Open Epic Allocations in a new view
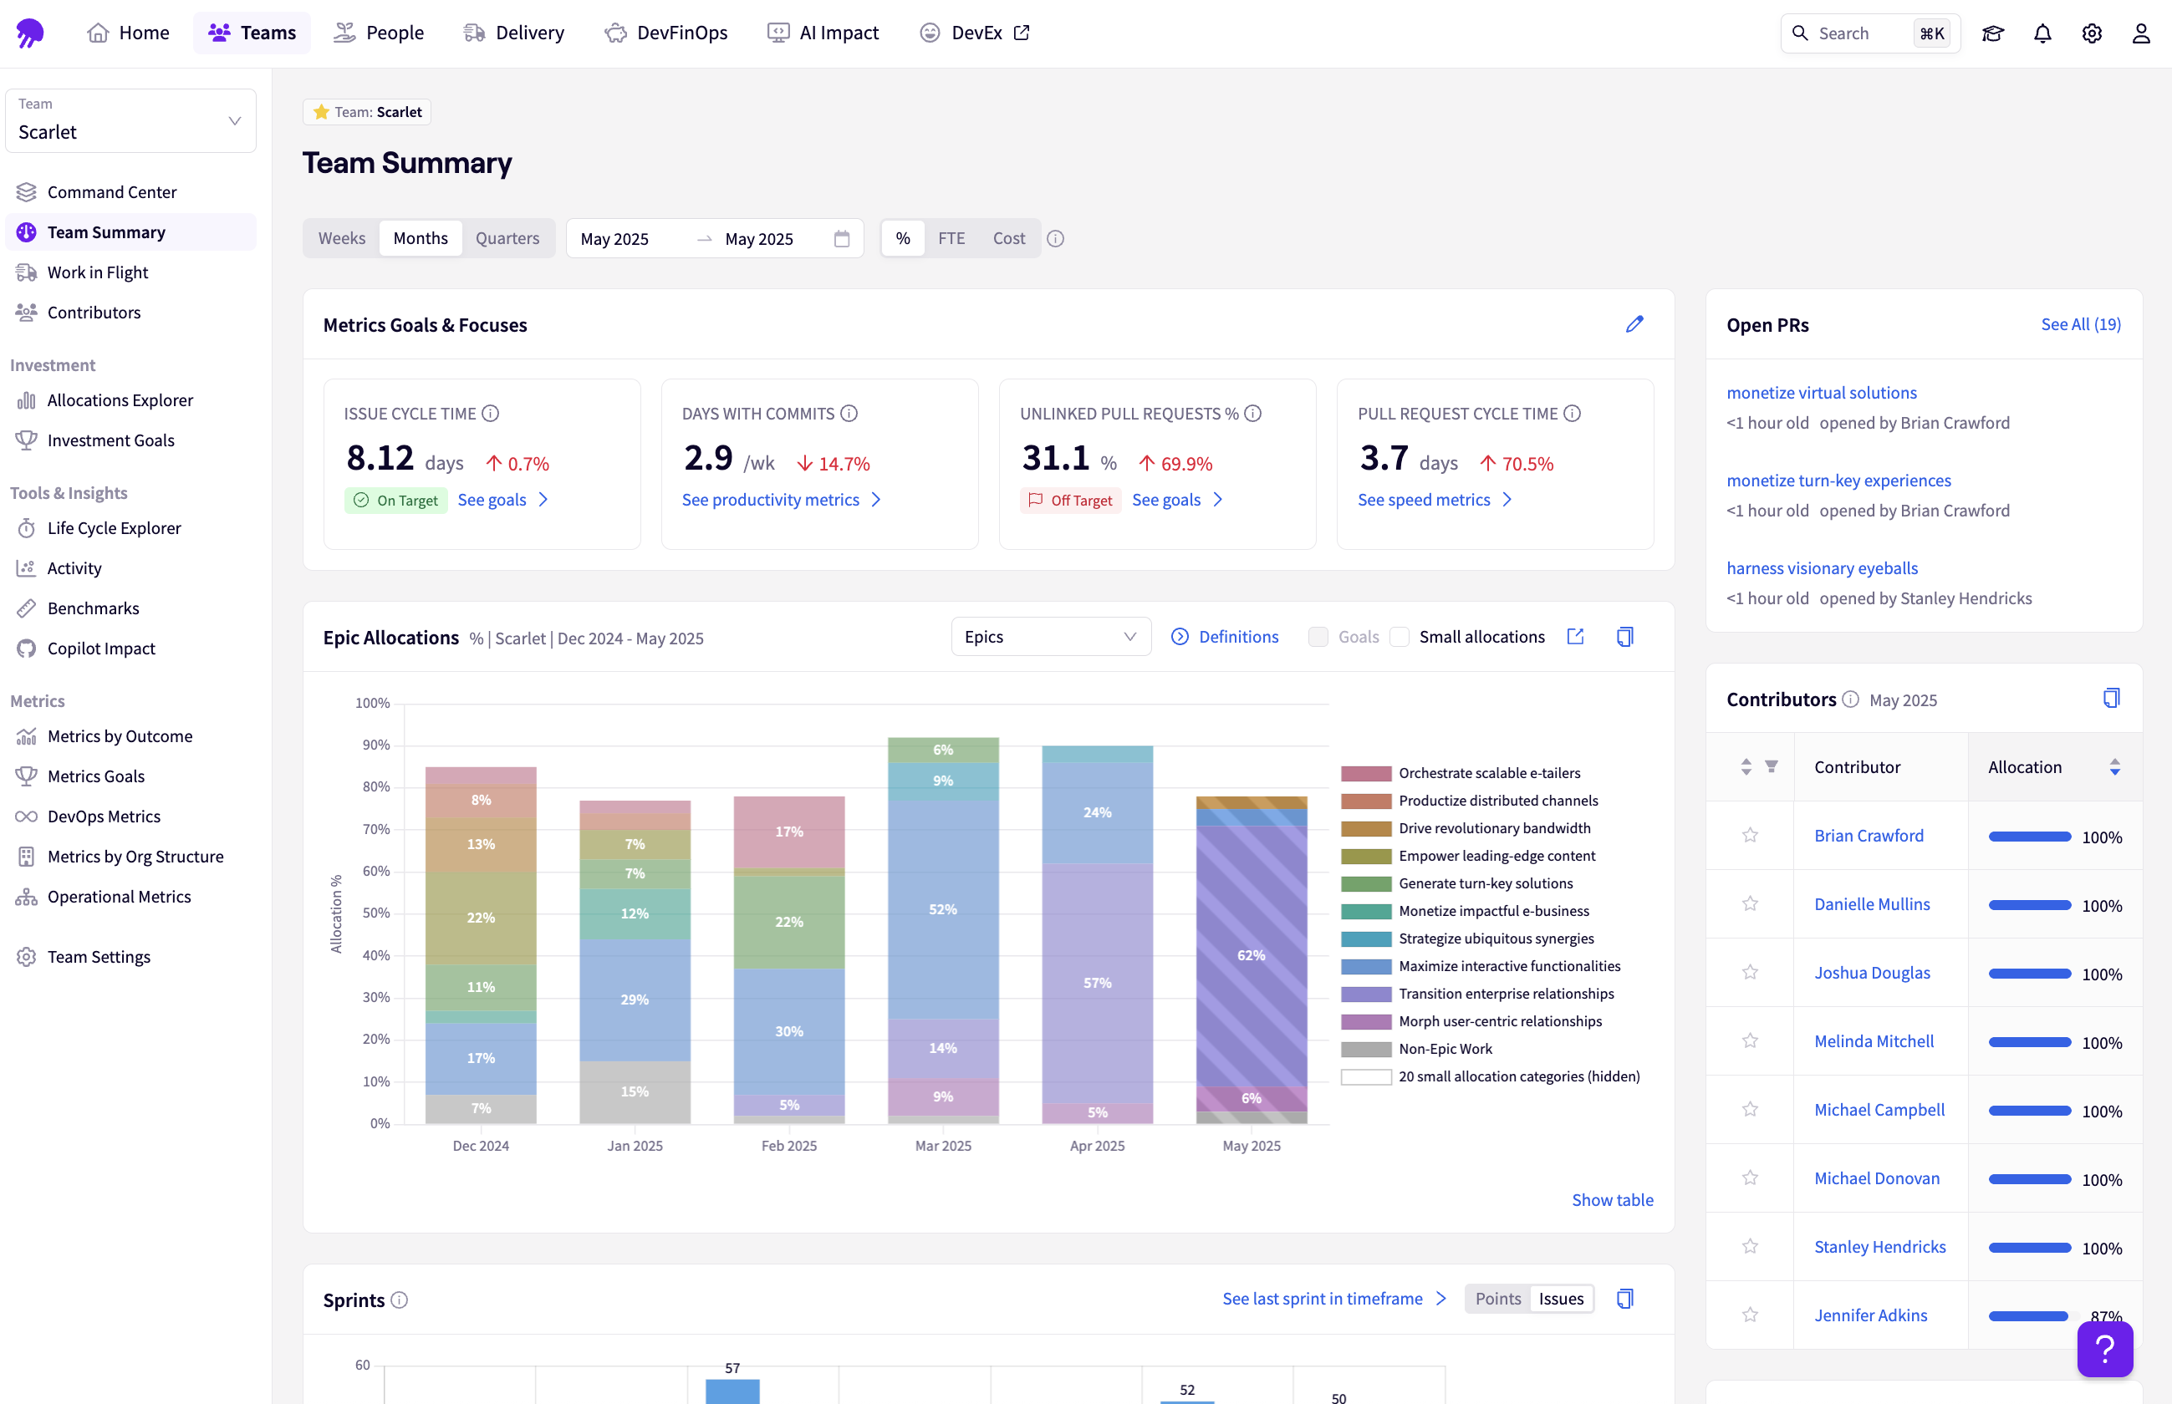 [1577, 636]
